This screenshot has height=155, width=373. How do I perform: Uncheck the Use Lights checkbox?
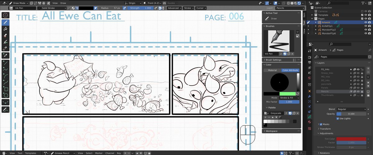[338, 118]
